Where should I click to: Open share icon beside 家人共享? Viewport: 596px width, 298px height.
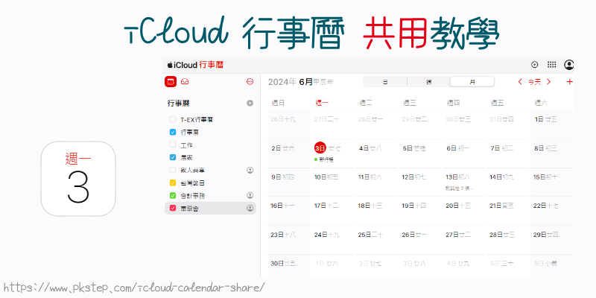tap(250, 171)
